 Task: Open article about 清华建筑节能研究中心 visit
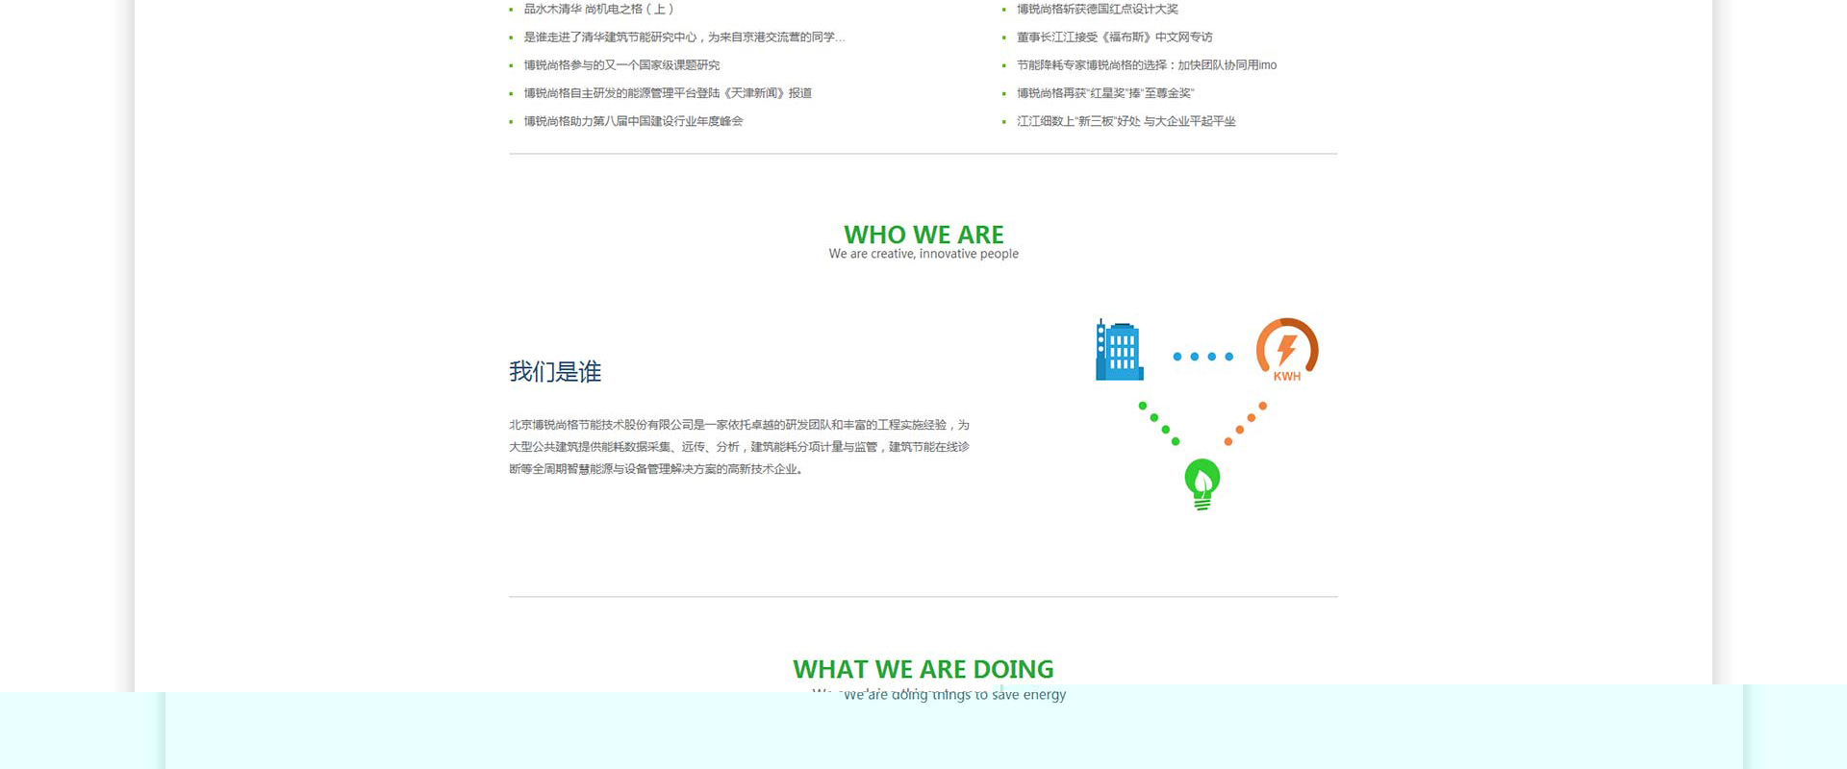683,37
